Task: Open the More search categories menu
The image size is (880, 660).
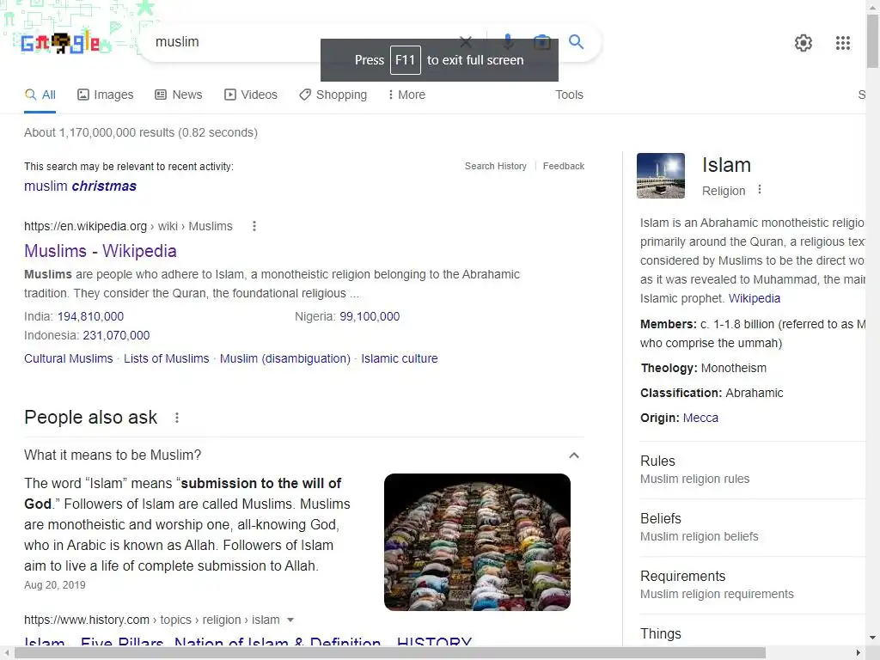Action: [406, 95]
